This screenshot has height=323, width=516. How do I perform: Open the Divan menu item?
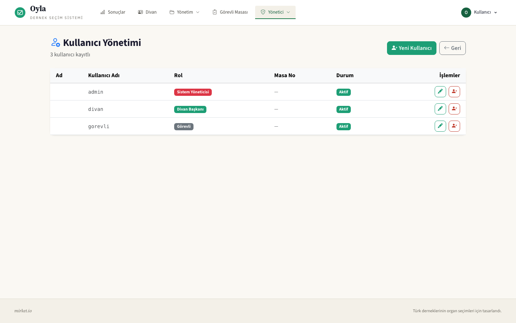(147, 12)
